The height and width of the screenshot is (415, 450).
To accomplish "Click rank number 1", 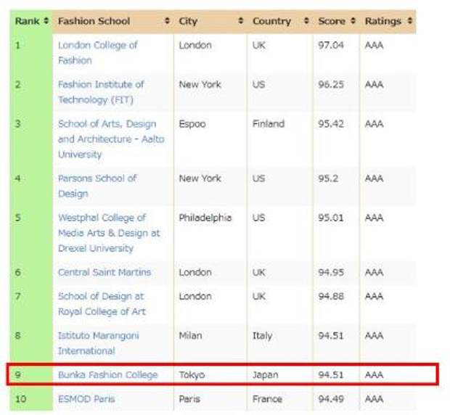I will click(x=18, y=45).
